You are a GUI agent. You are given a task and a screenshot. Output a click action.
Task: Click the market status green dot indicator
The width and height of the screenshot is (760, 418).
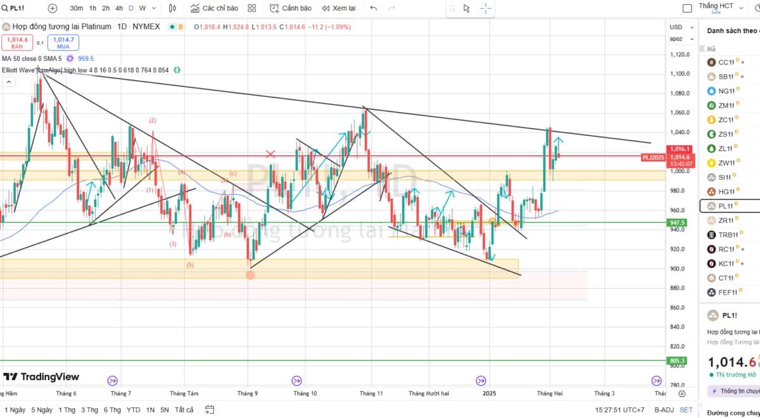click(x=172, y=27)
